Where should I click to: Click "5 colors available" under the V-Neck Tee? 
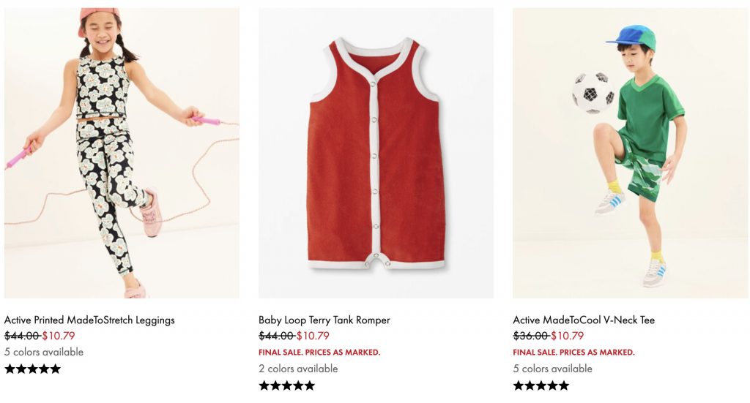click(x=552, y=369)
